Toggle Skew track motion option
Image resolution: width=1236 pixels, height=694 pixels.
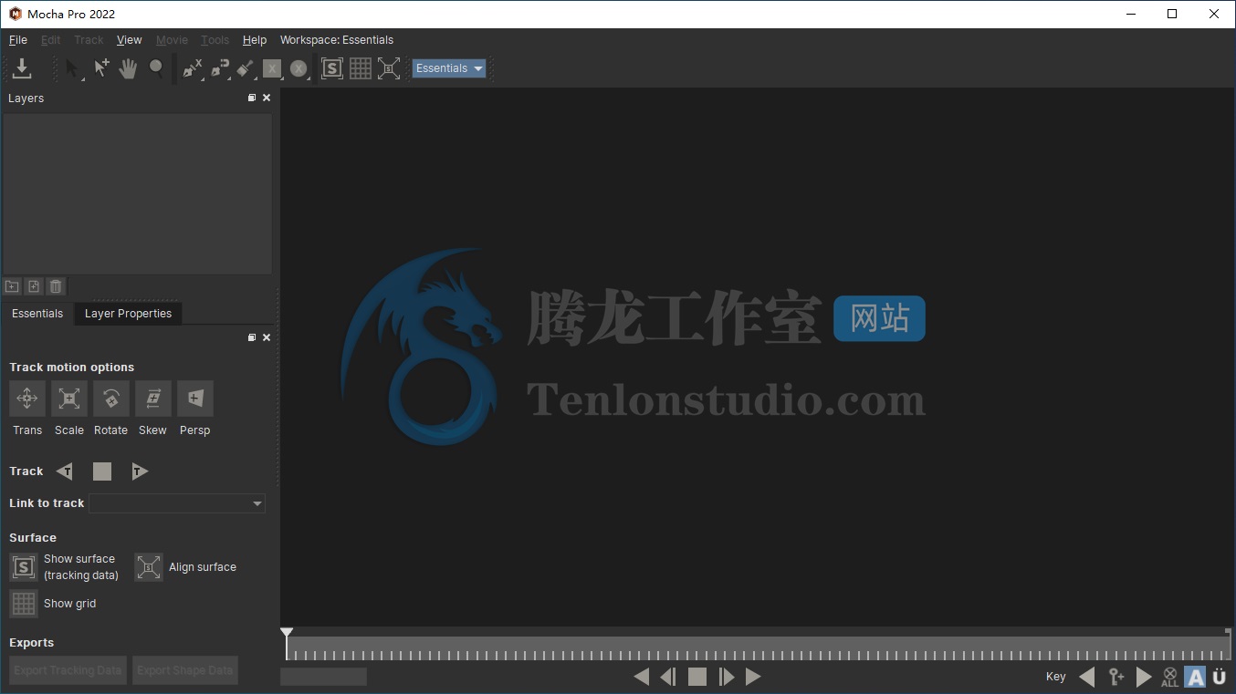[x=153, y=399]
